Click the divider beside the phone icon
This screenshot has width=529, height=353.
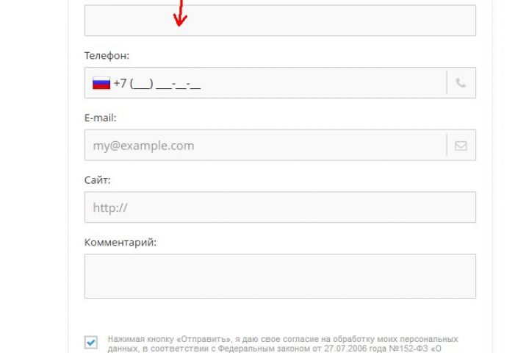coord(447,82)
